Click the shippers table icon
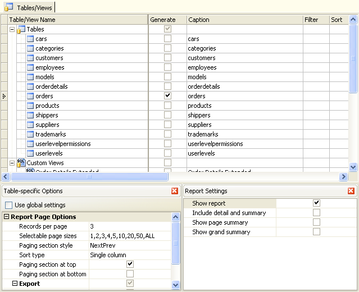359x292 pixels. (x=30, y=115)
